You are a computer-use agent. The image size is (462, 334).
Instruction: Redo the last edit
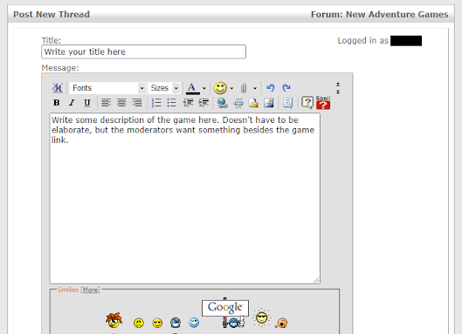[286, 88]
